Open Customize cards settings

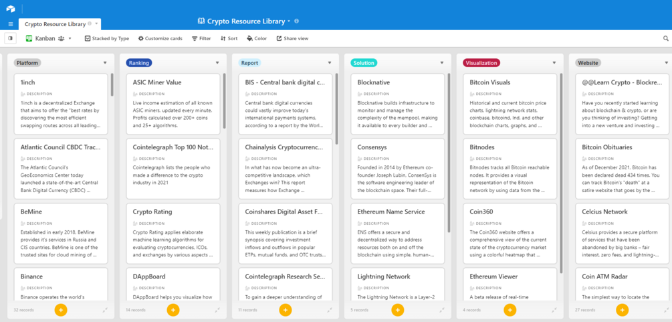coord(160,38)
